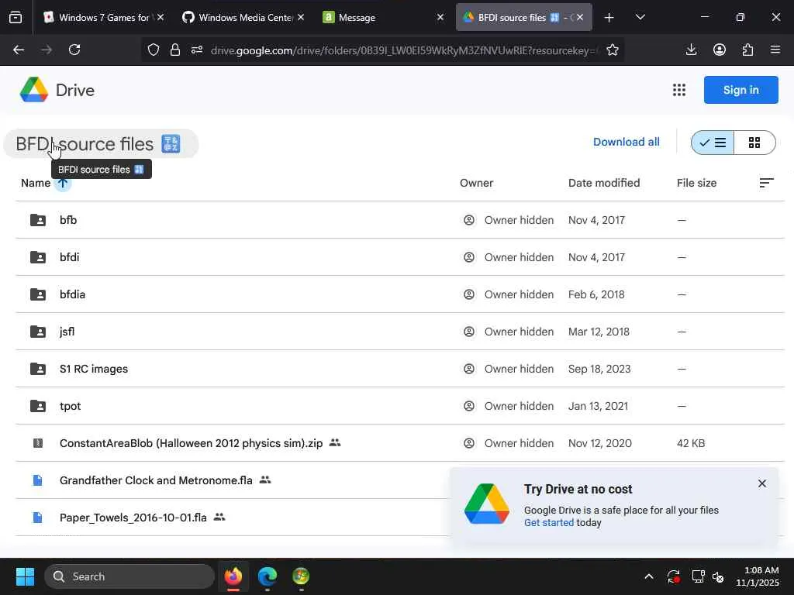Switch to list layout view
This screenshot has height=595, width=794.
(713, 143)
